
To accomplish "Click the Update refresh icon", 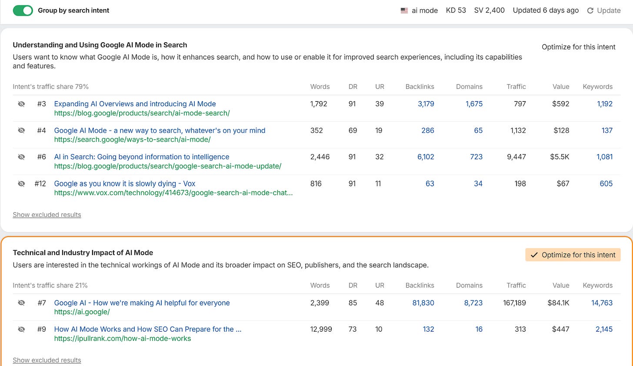I will click(590, 10).
